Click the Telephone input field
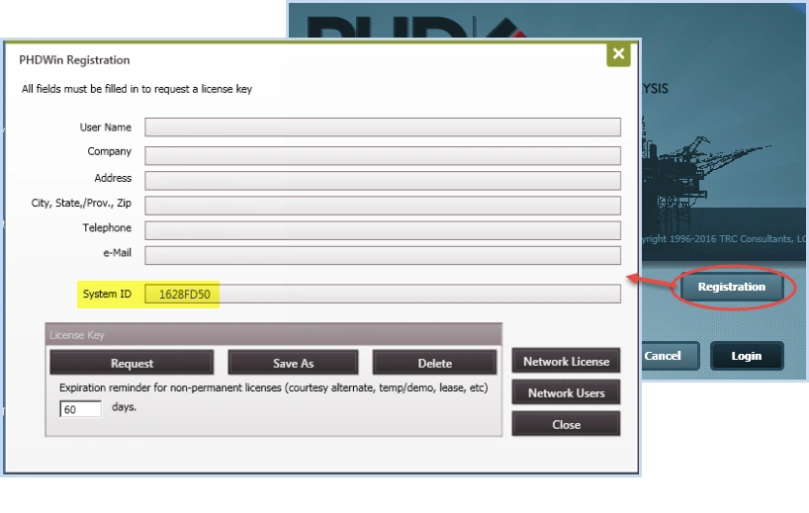This screenshot has height=513, width=809. [x=382, y=230]
